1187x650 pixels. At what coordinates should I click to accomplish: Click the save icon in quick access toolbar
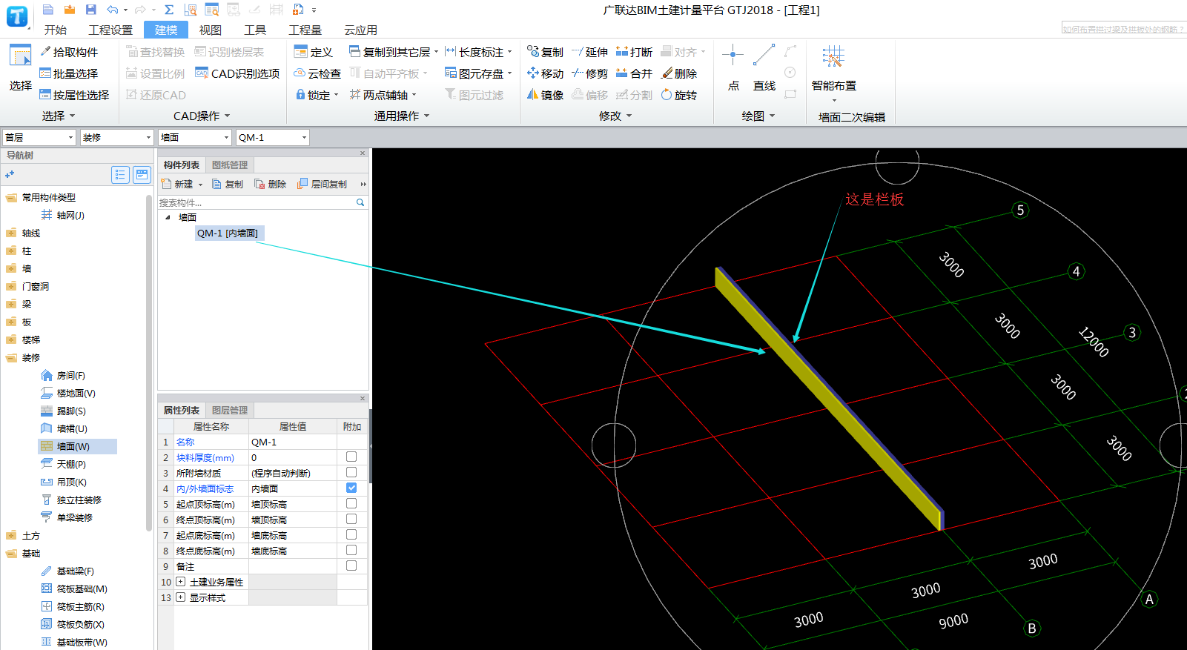[90, 10]
